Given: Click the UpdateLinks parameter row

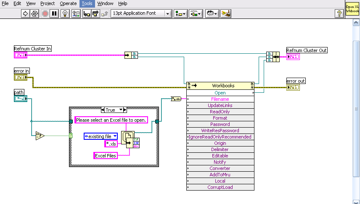Looking at the screenshot, I should (x=220, y=105).
